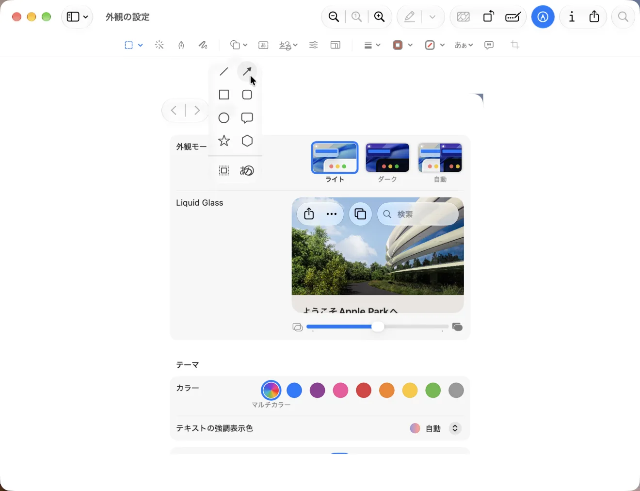
Task: Insert a star shape
Action: click(x=224, y=141)
